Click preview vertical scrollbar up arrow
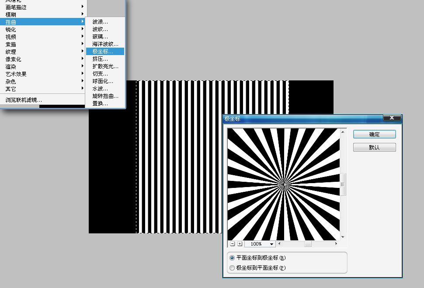Image resolution: width=424 pixels, height=288 pixels. click(x=343, y=132)
